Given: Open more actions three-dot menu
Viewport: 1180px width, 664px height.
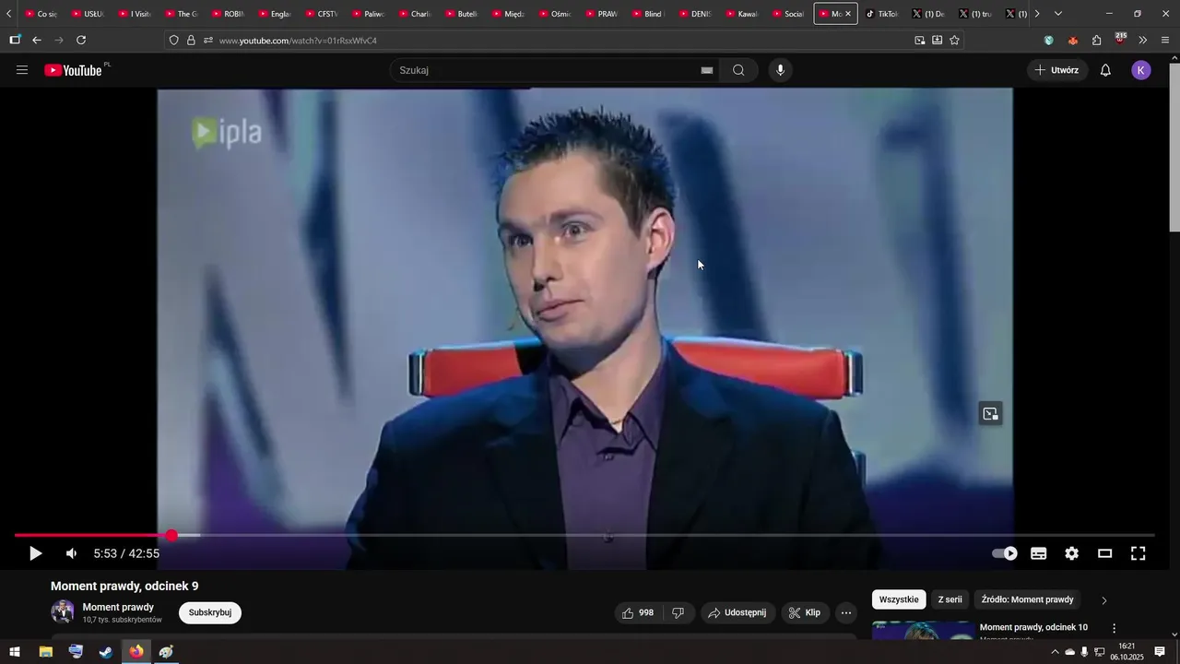Looking at the screenshot, I should [x=846, y=612].
